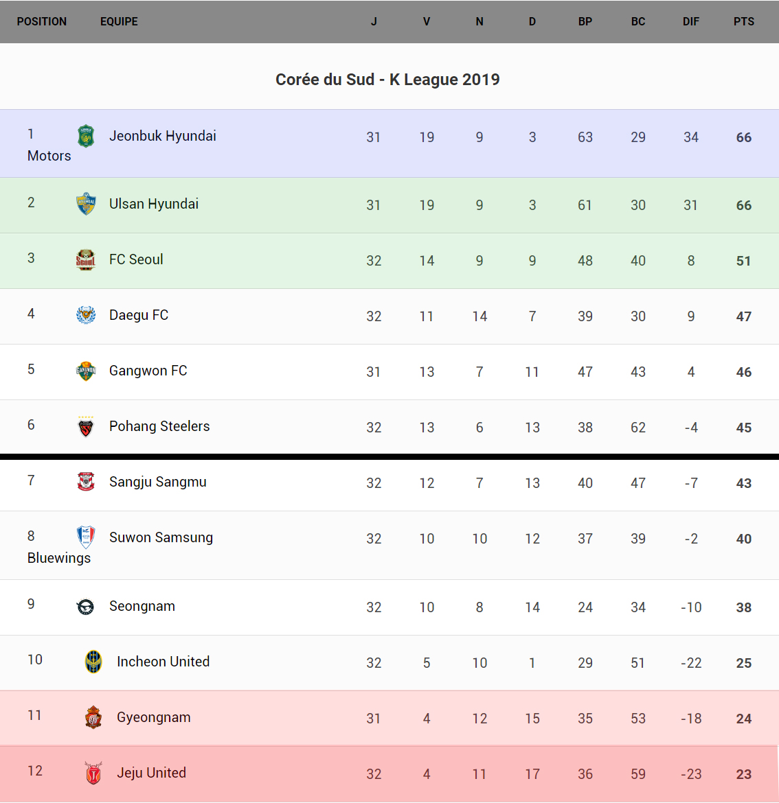The height and width of the screenshot is (803, 779).
Task: Click the Ulsan Hyundai team logo
Action: tap(86, 204)
